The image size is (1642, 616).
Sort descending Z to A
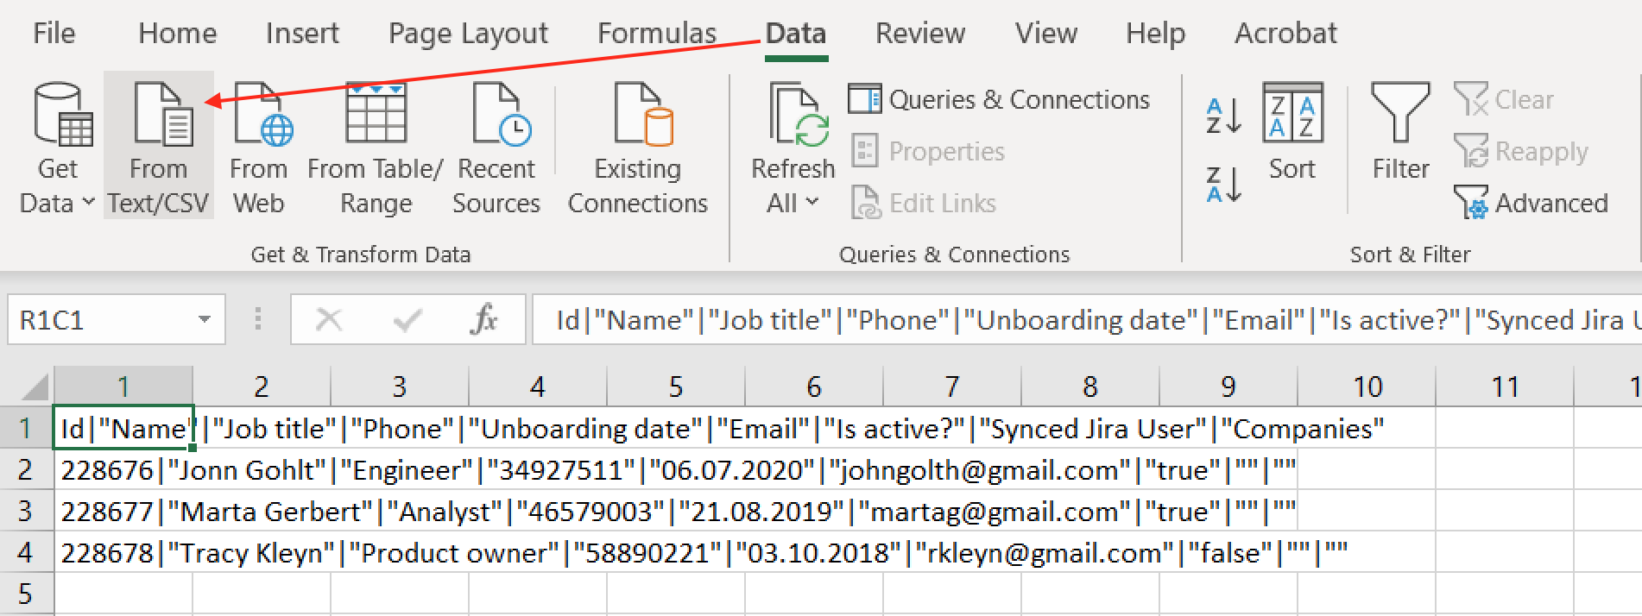(1222, 184)
